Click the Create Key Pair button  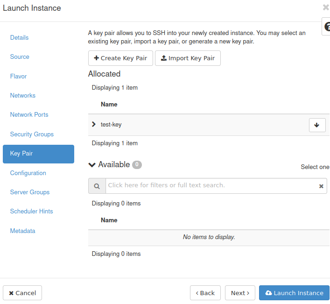(120, 58)
